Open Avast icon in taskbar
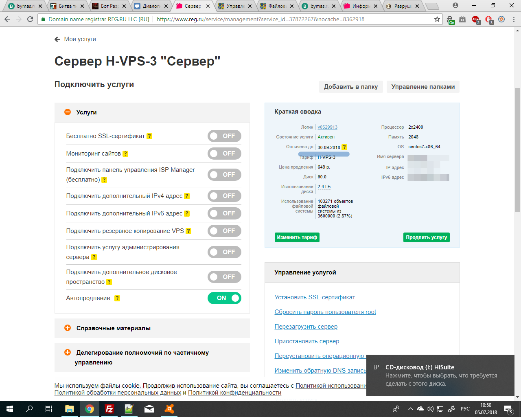Screen dimensions: 521x417 point(169,409)
